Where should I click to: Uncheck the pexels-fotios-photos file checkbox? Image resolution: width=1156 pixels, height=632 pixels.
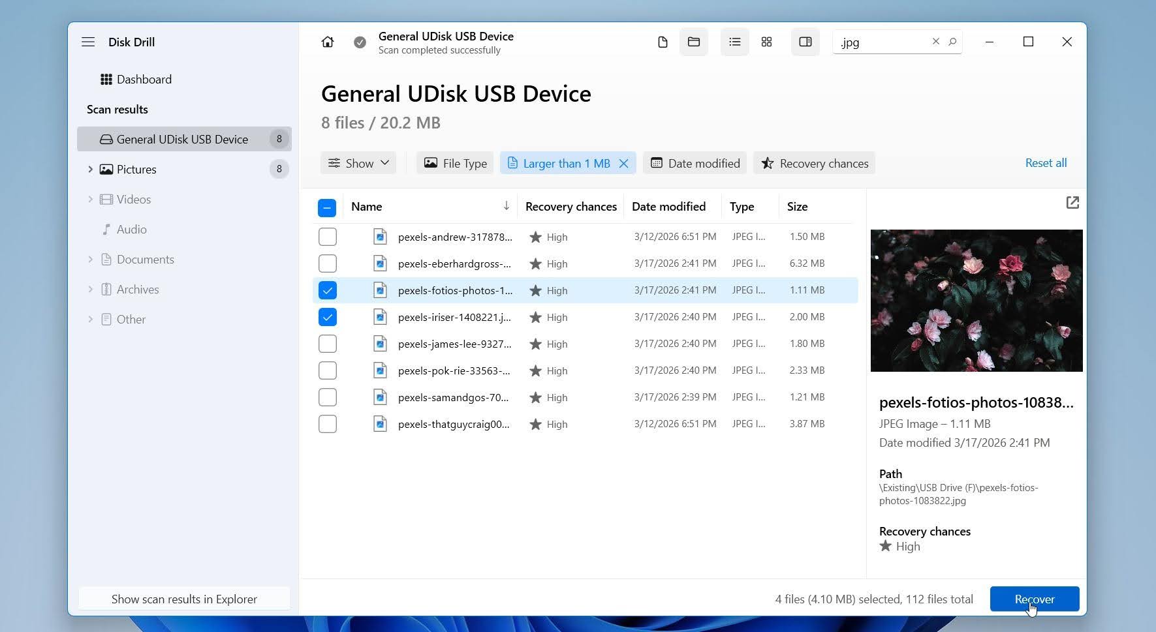[328, 290]
